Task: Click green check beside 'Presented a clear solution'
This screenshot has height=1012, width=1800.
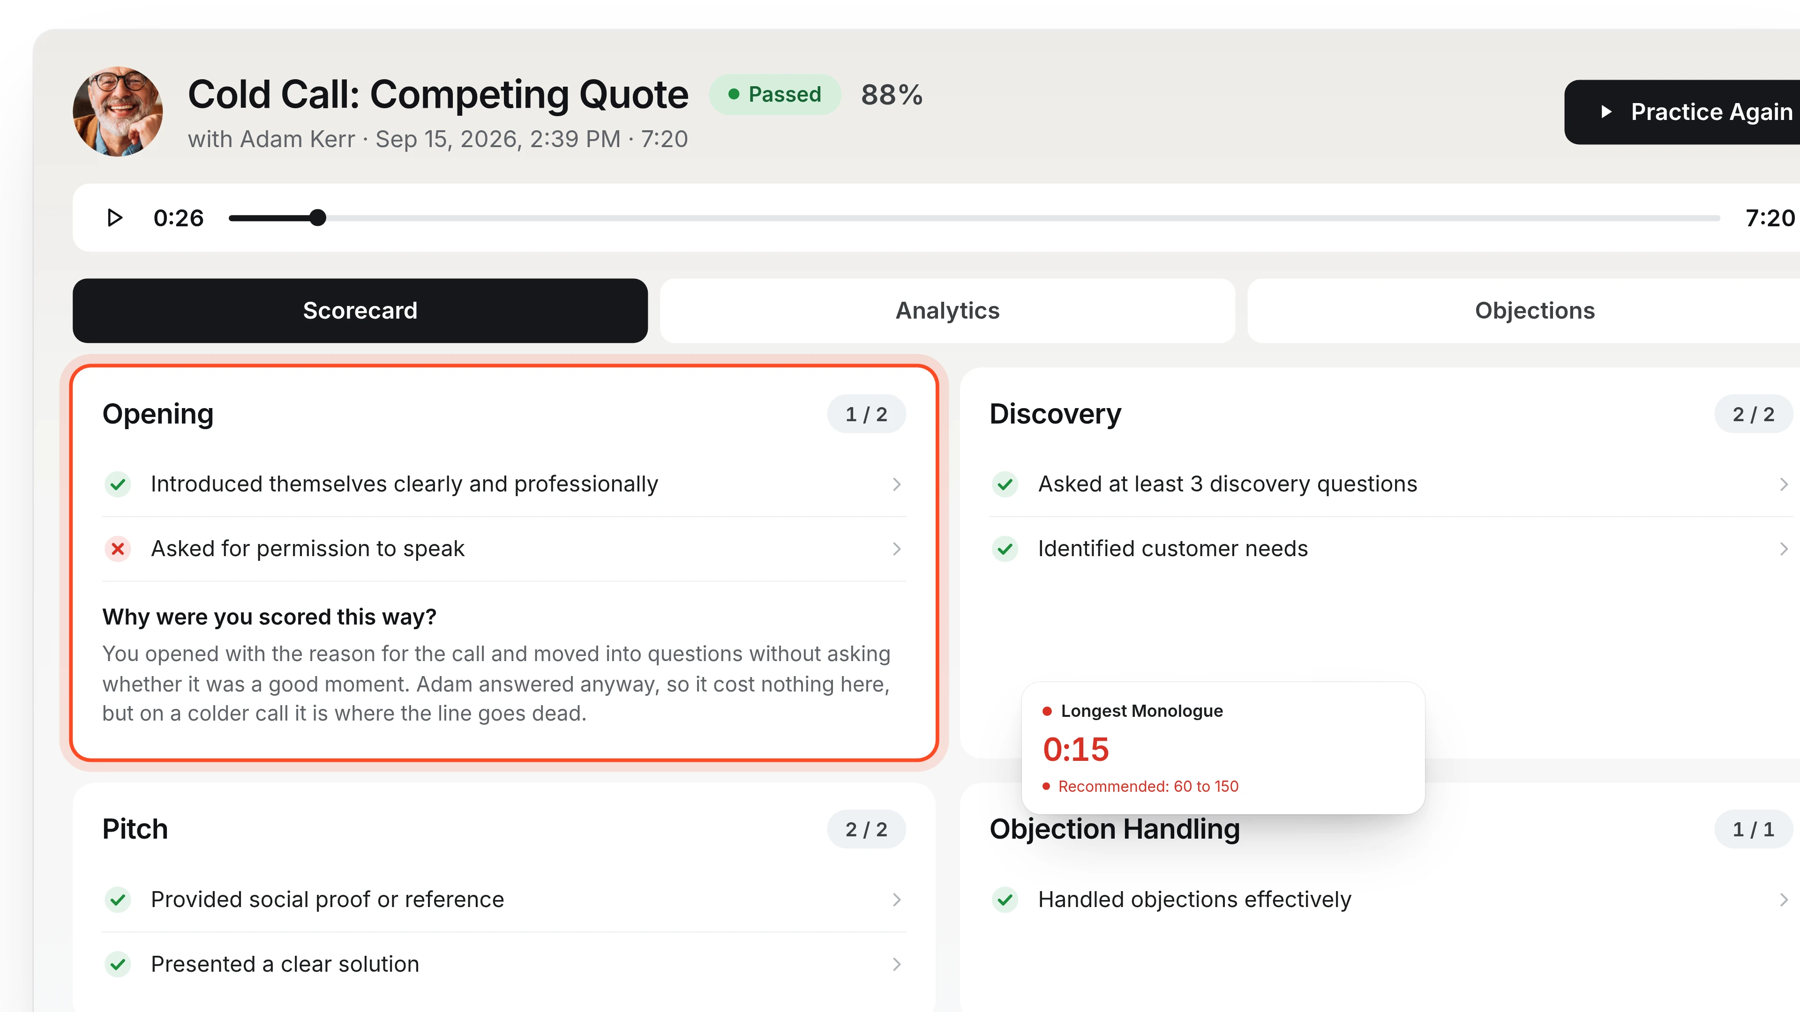Action: [x=118, y=965]
